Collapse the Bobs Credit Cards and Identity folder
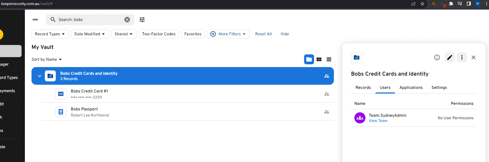 coord(40,76)
